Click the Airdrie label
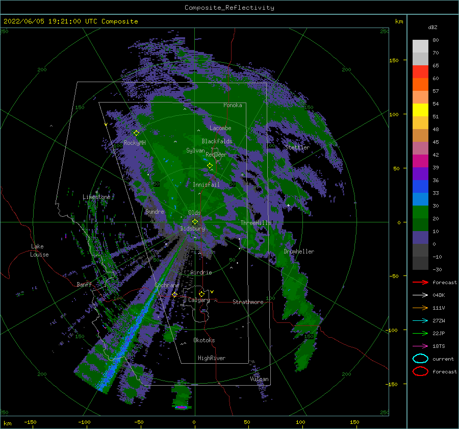The image size is (459, 429). (x=201, y=272)
